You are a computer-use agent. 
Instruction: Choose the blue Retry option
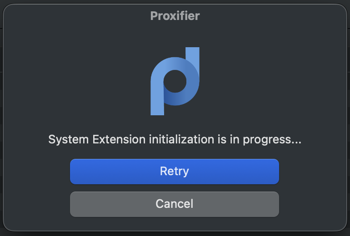click(x=175, y=172)
